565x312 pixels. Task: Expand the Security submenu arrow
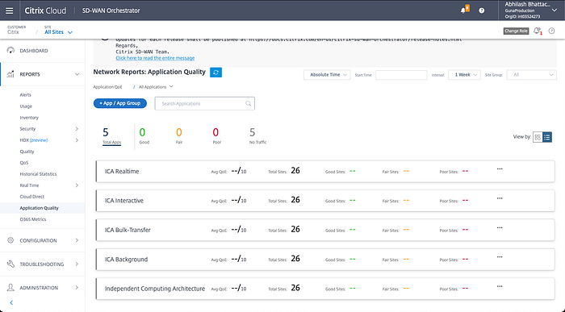tap(77, 129)
